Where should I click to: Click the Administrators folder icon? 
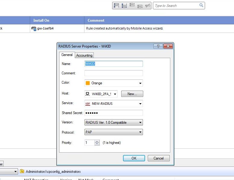point(22,171)
